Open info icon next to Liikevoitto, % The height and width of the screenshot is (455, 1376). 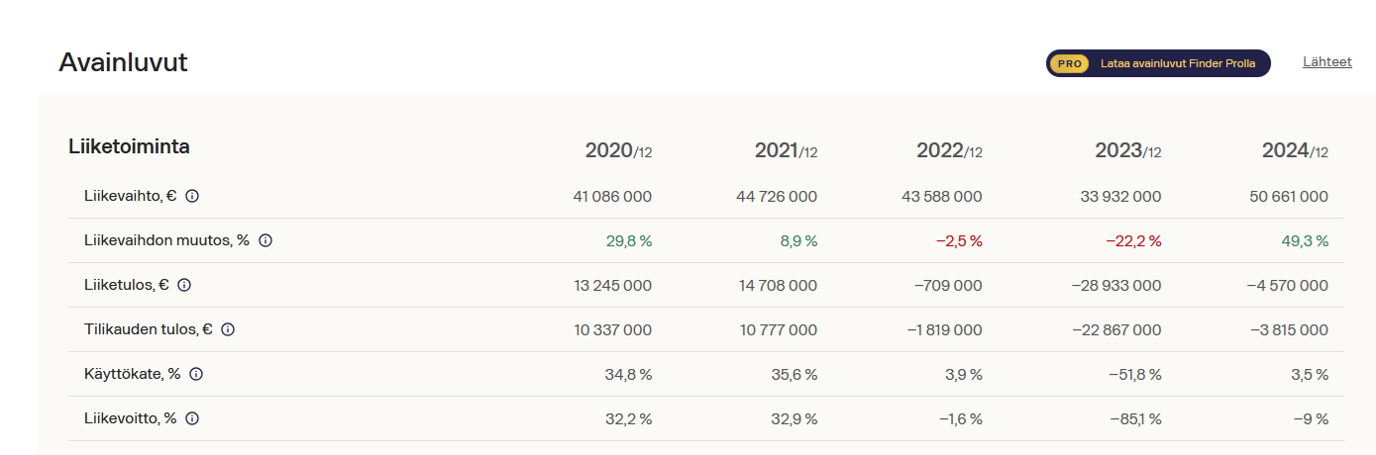click(192, 418)
